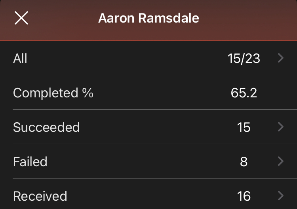Select the Failed label
297x209 pixels.
[30, 161]
